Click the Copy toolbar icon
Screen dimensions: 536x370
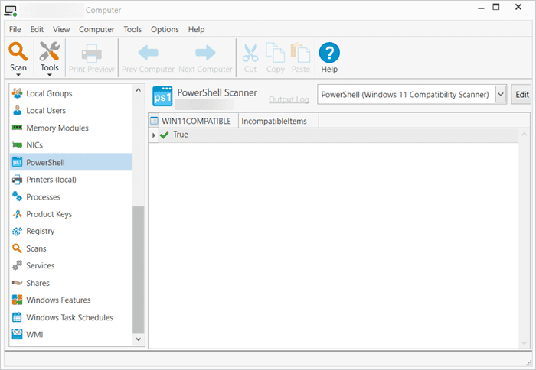pyautogui.click(x=275, y=53)
